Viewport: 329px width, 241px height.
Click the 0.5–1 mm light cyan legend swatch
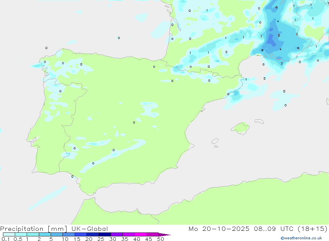[21, 234]
